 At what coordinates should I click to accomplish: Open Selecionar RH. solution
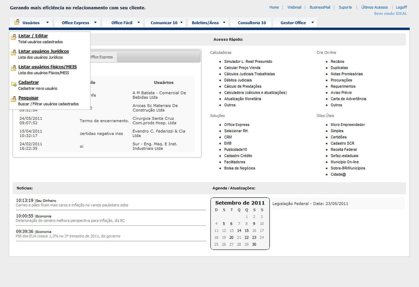click(x=236, y=131)
